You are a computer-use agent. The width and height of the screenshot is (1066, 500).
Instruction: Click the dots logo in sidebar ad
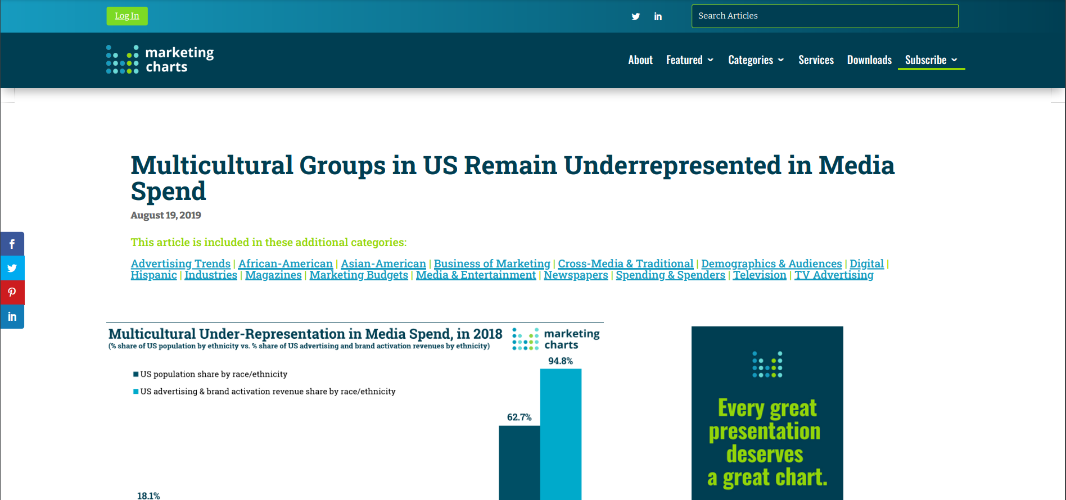tap(767, 364)
